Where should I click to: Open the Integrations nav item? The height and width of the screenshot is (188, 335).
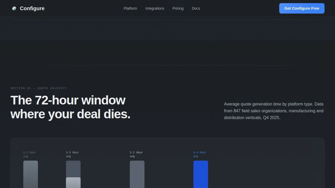tap(155, 8)
